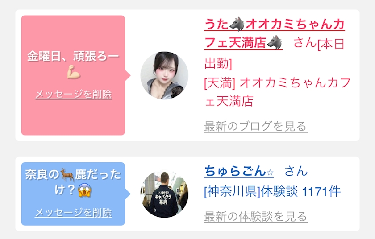Select the pink message bubble
The image size is (375, 239).
73,75
